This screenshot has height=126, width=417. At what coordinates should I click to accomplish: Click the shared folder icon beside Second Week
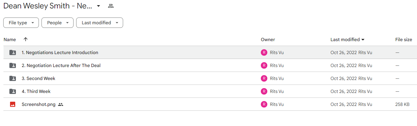pyautogui.click(x=13, y=78)
